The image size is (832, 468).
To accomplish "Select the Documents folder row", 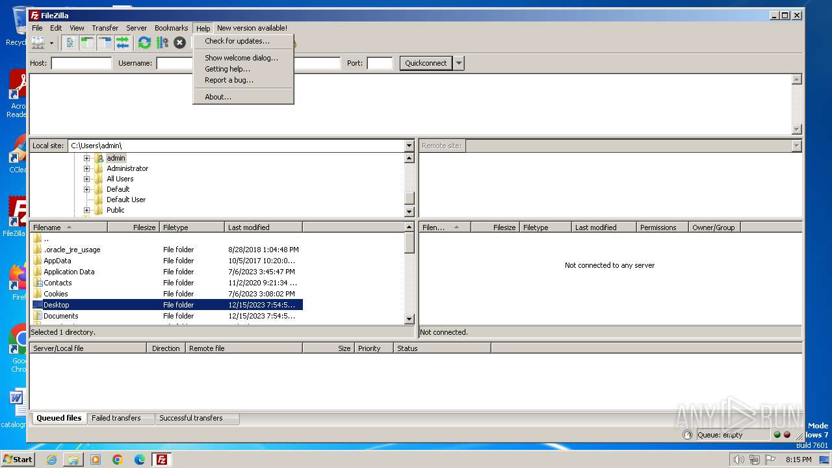I will click(x=167, y=316).
